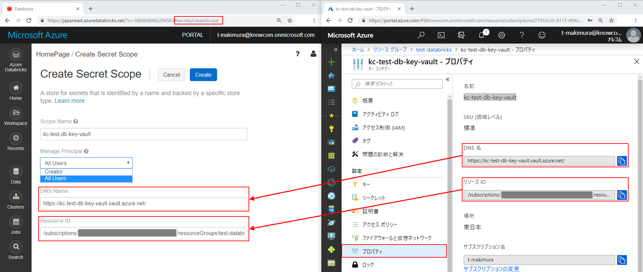Select プロパティ in key vault menu
The width and height of the screenshot is (643, 272).
pos(394,251)
